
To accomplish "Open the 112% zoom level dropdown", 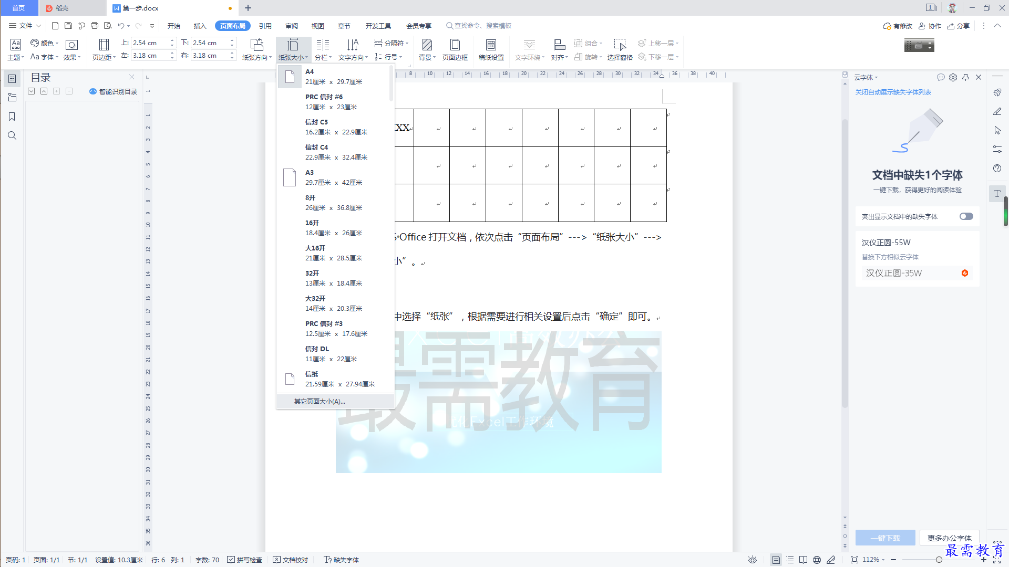I will tap(873, 560).
